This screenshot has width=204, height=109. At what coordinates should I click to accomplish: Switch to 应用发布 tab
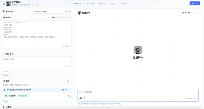(x=113, y=3)
